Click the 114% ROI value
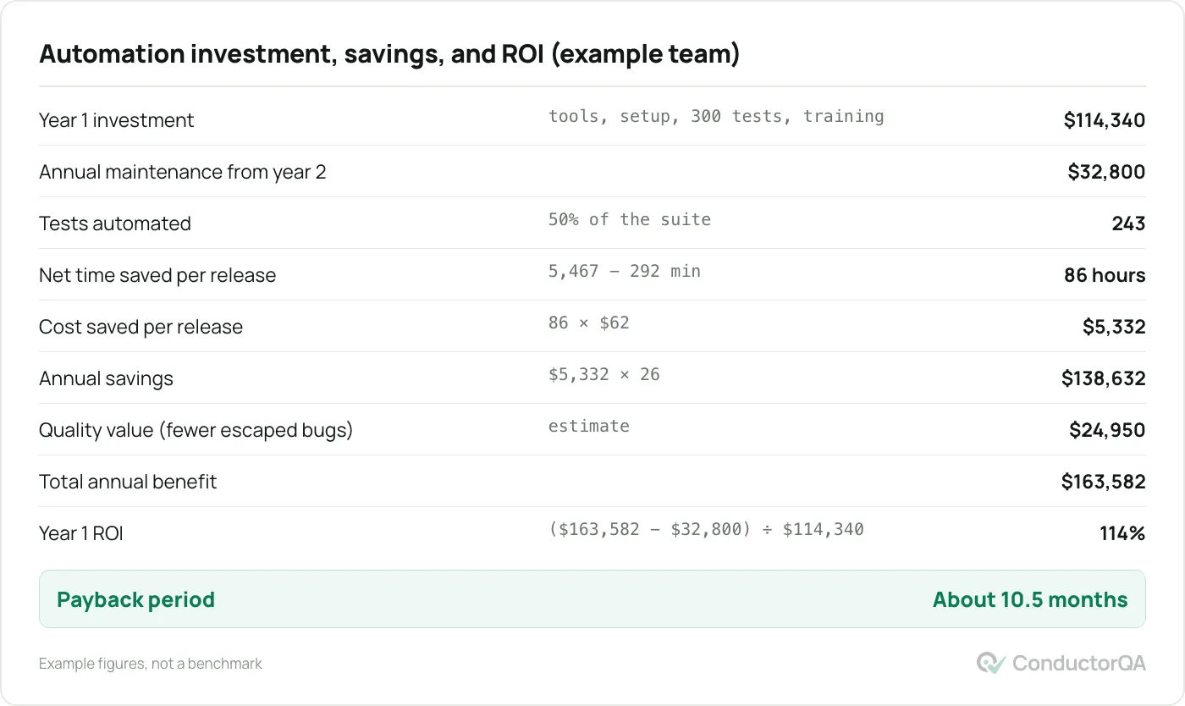Image resolution: width=1185 pixels, height=706 pixels. tap(1122, 533)
